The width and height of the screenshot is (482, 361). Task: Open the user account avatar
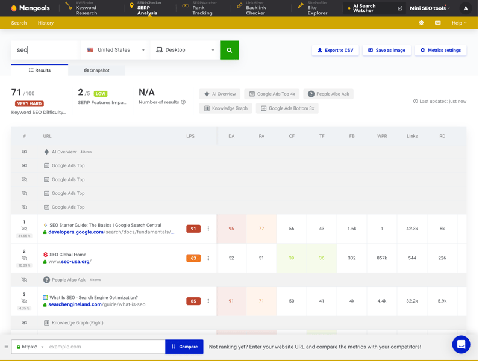click(465, 8)
